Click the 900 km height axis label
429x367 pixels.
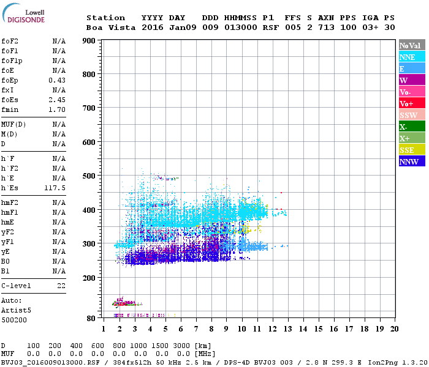click(x=89, y=41)
